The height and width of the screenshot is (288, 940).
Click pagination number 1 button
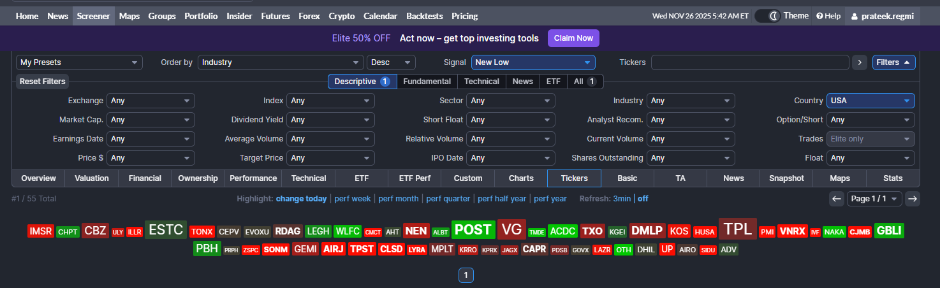click(x=466, y=275)
